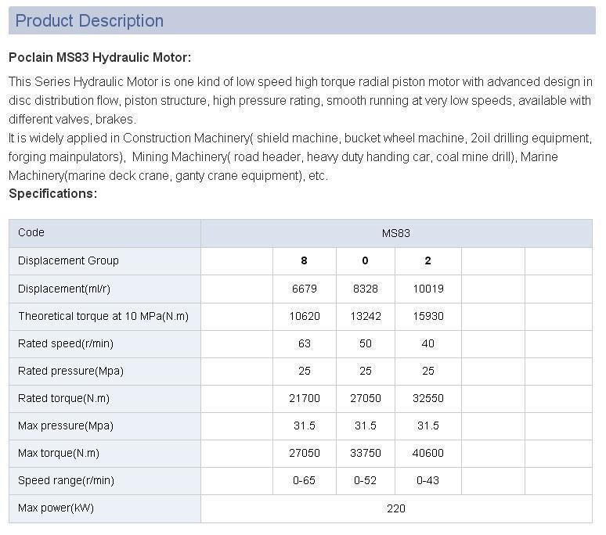Image resolution: width=606 pixels, height=535 pixels.
Task: Click the rated speed value 50
Action: [x=365, y=343]
